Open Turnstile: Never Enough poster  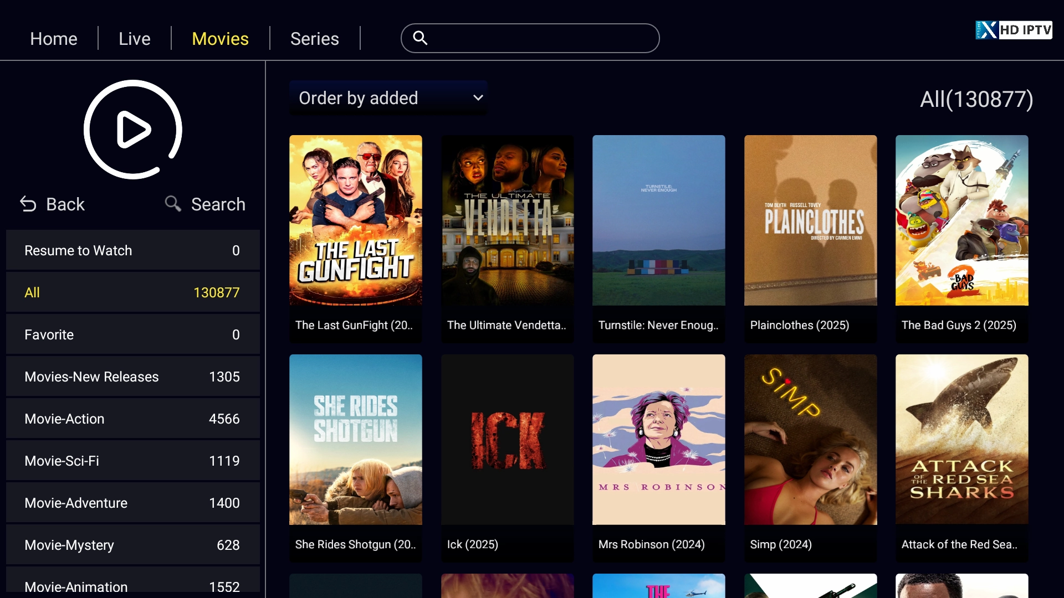[x=659, y=220]
